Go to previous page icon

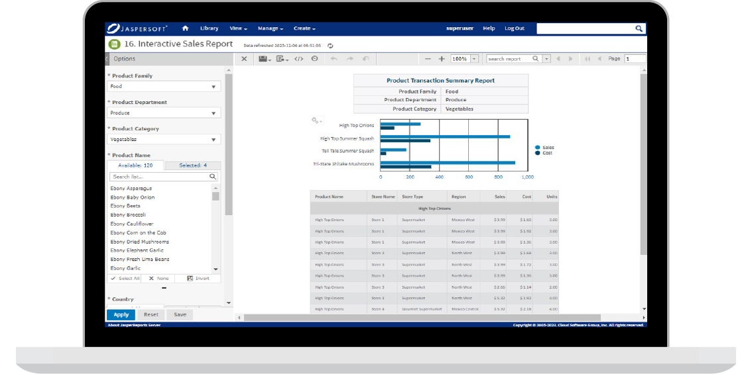[x=599, y=59]
